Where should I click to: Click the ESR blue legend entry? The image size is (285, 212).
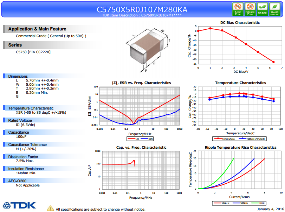[147, 139]
